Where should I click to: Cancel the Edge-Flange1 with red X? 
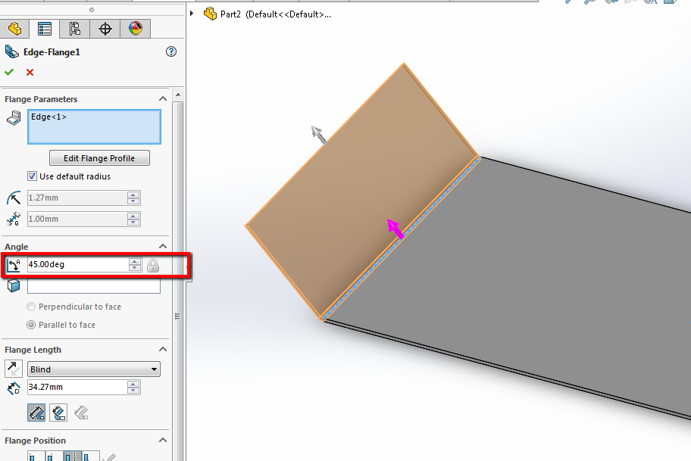30,72
